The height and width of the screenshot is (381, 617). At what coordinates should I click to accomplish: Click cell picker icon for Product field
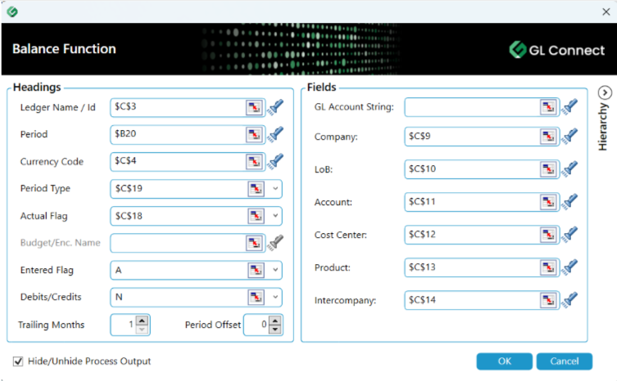(x=547, y=267)
